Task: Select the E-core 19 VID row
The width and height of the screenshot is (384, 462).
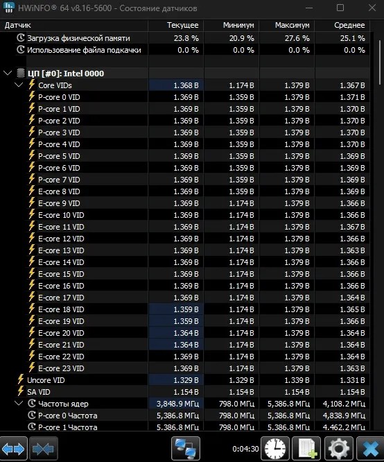Action: pyautogui.click(x=185, y=321)
